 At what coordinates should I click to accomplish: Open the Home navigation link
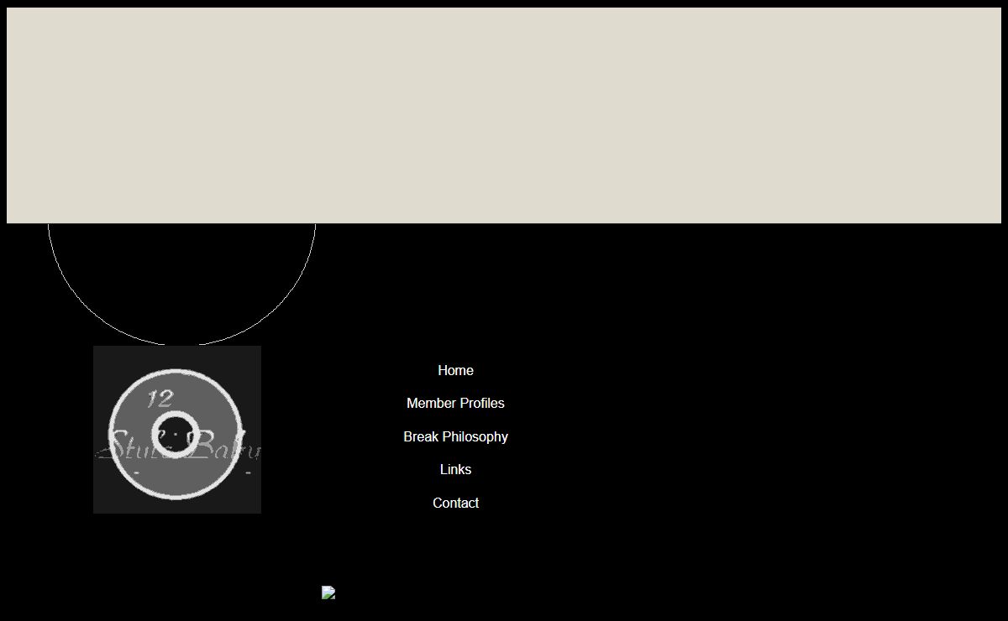coord(455,370)
